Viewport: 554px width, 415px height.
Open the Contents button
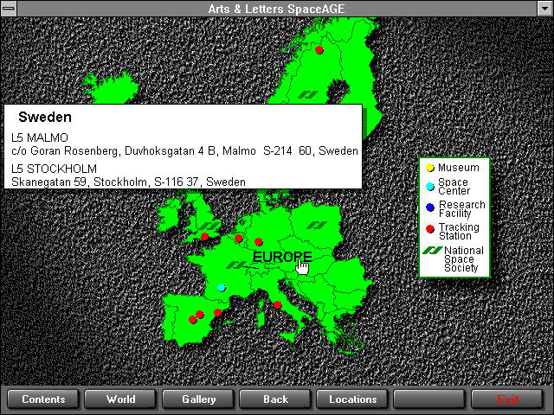43,399
